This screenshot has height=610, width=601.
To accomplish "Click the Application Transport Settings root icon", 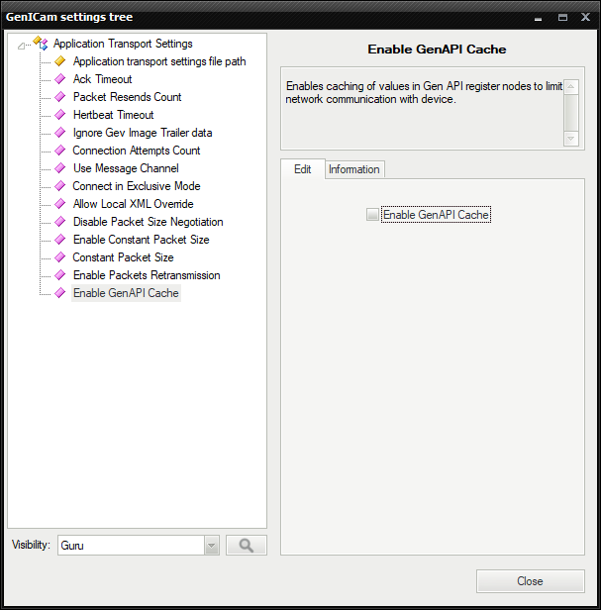I will click(41, 43).
